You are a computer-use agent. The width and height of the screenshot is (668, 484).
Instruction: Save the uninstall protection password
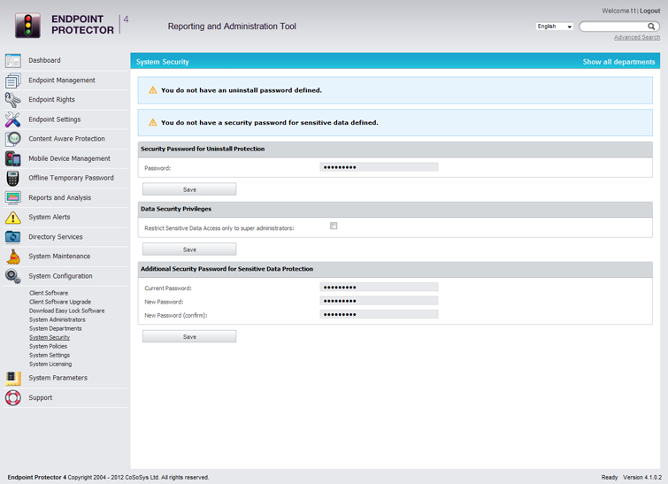pos(189,189)
